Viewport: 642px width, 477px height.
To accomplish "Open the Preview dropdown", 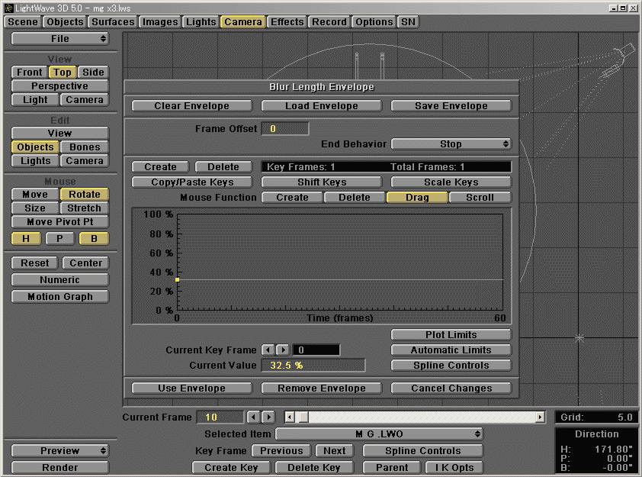I will (59, 450).
